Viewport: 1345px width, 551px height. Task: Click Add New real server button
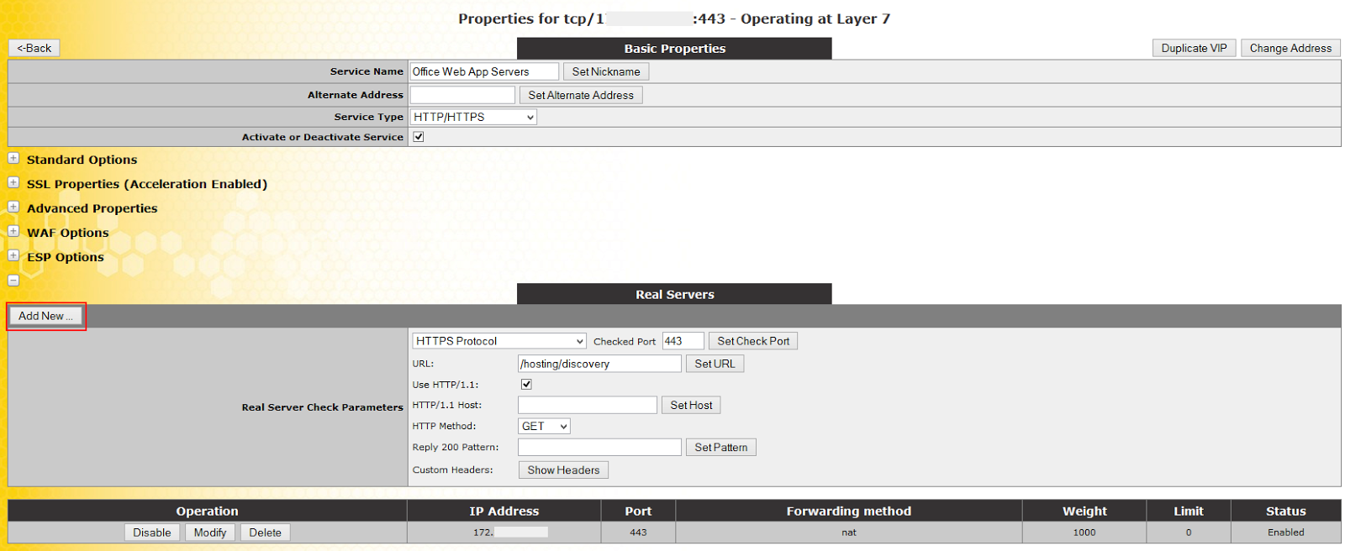click(x=45, y=317)
